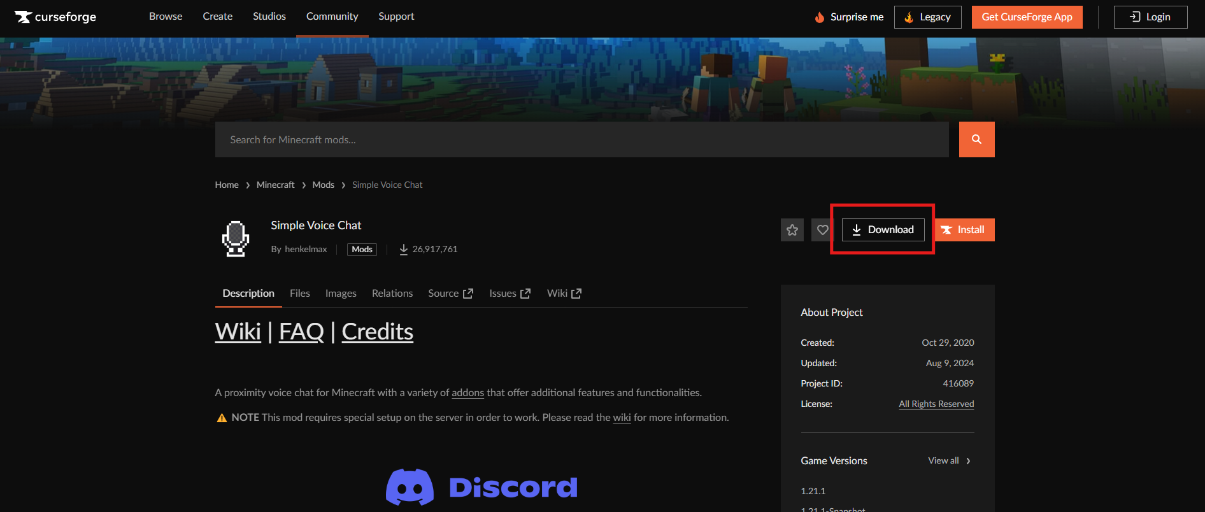1205x512 pixels.
Task: Switch to the Files tab
Action: point(300,293)
